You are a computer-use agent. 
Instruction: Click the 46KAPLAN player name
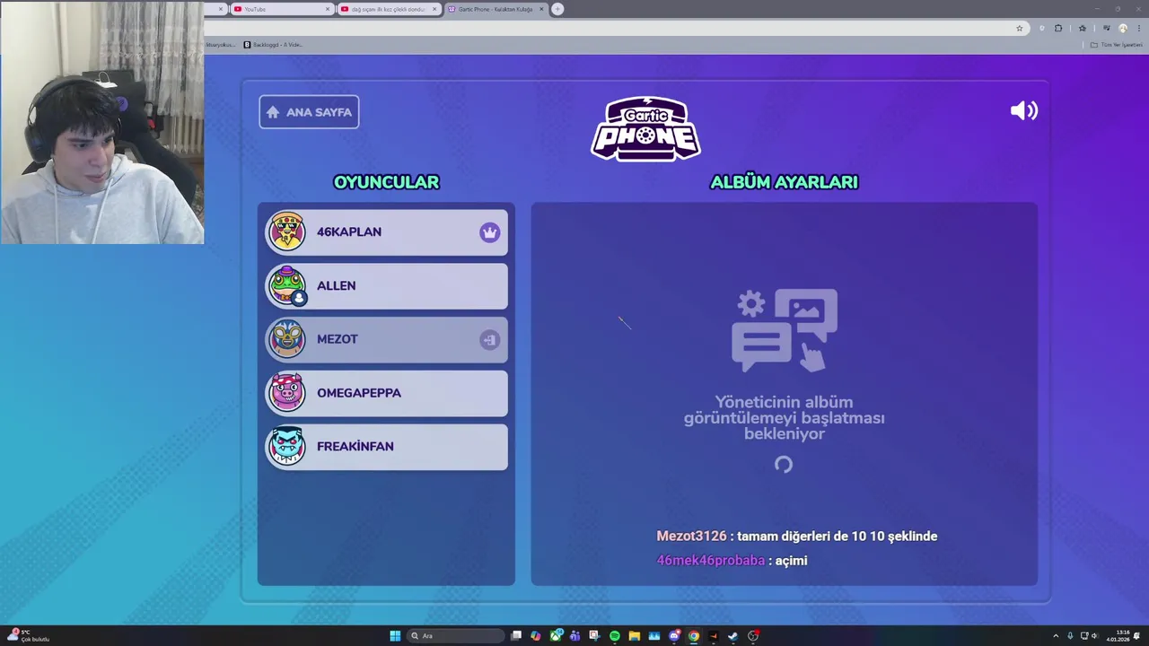pyautogui.click(x=349, y=231)
